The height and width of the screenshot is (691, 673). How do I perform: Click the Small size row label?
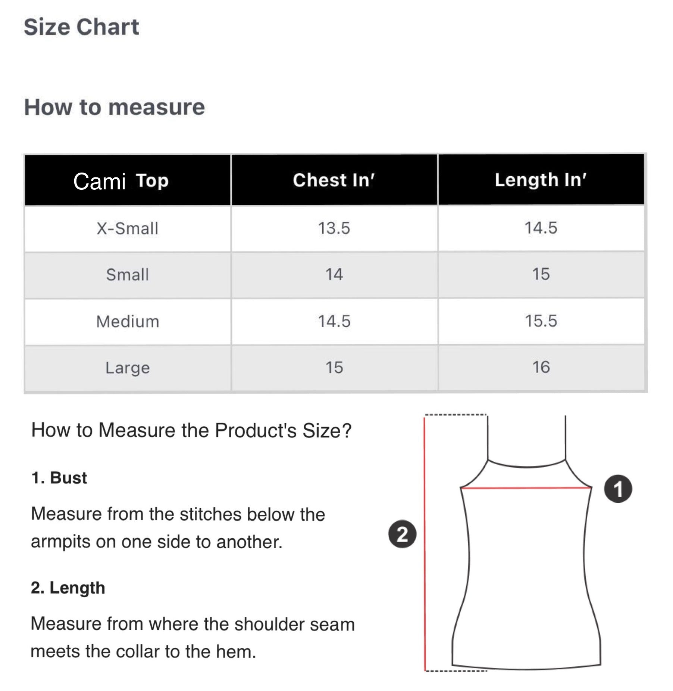point(128,275)
